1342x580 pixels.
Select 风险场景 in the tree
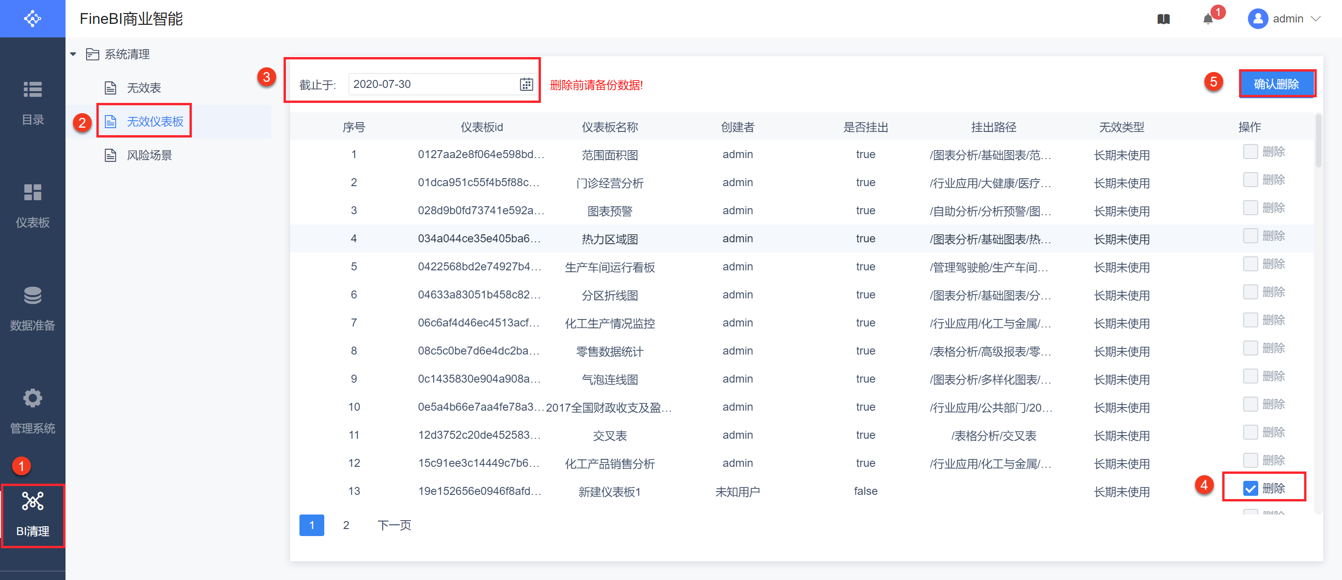coord(149,155)
